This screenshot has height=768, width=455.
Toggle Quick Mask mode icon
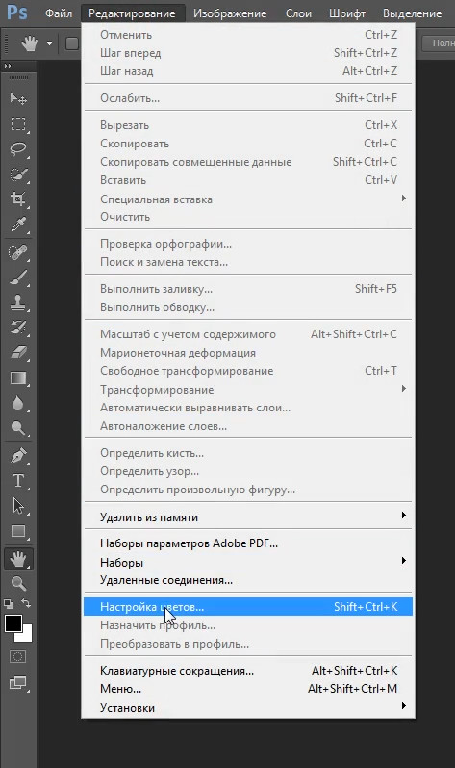[x=18, y=657]
